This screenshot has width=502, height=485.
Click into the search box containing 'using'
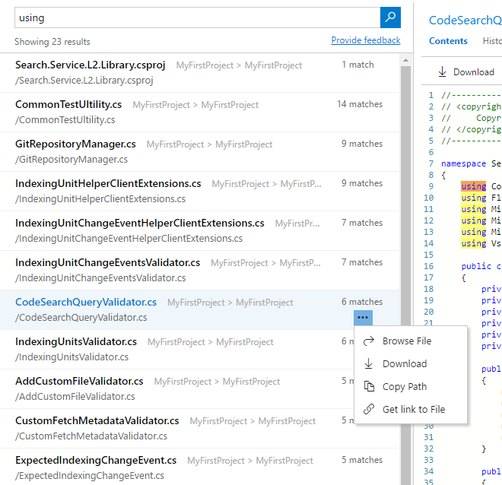click(x=197, y=17)
